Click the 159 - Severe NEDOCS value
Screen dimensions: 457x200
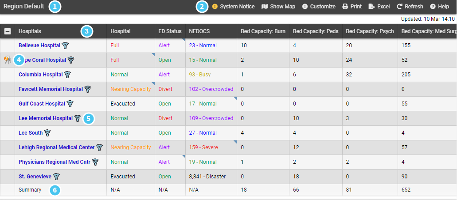203,147
